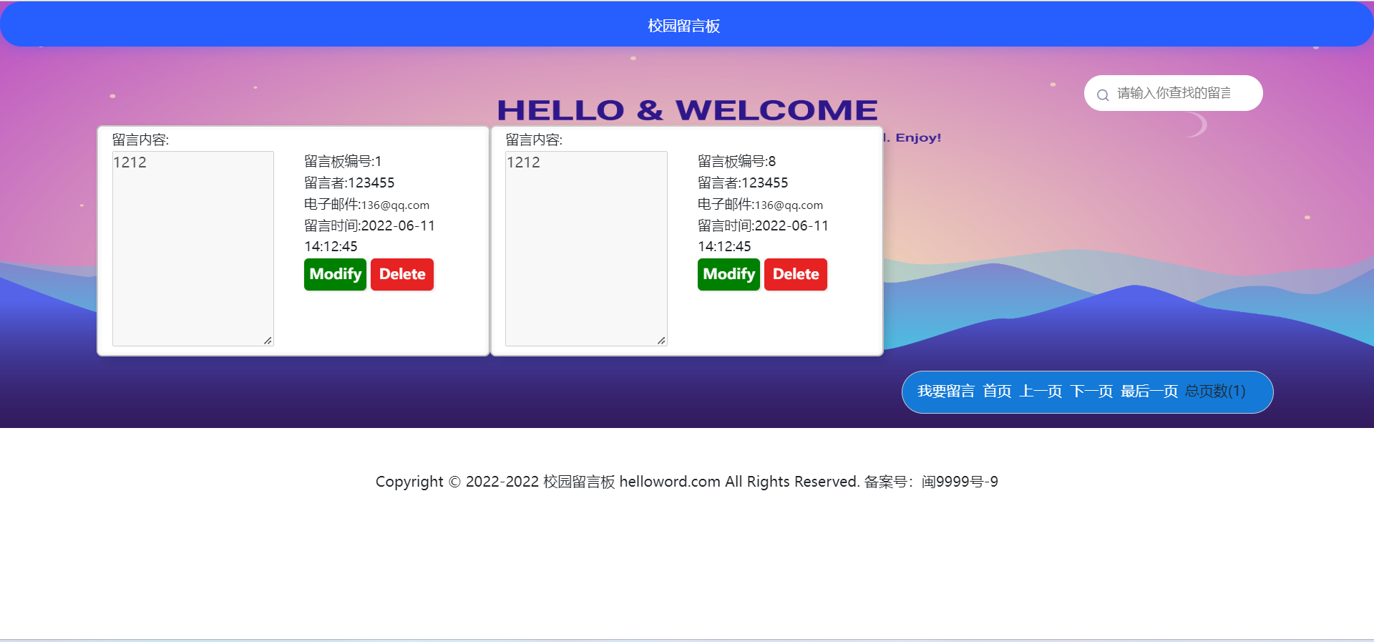Click 留言者:123455 in card number 8
This screenshot has height=642, width=1374.
[743, 183]
